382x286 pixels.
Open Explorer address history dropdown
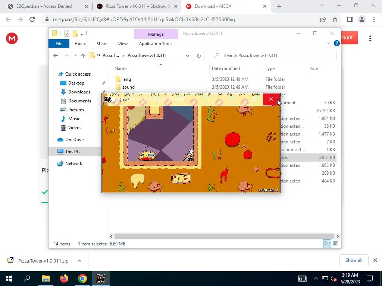(x=187, y=56)
